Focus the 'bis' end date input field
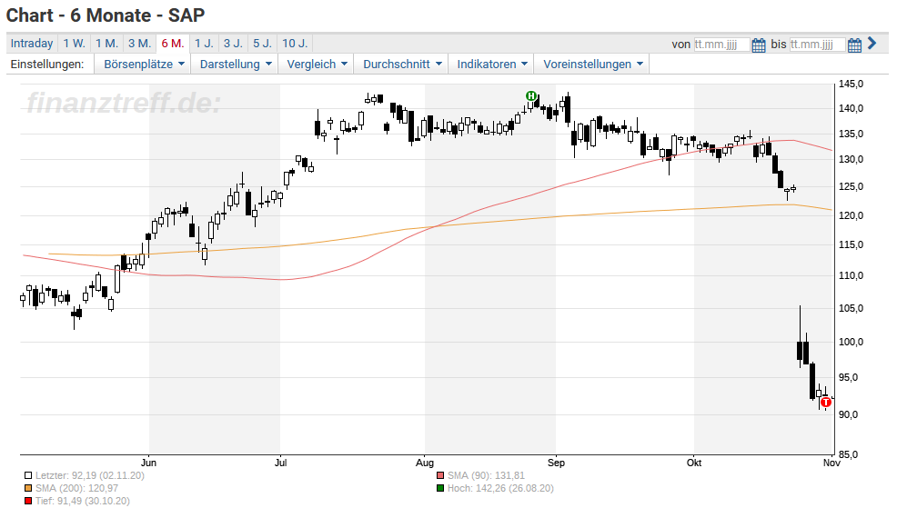 (817, 45)
